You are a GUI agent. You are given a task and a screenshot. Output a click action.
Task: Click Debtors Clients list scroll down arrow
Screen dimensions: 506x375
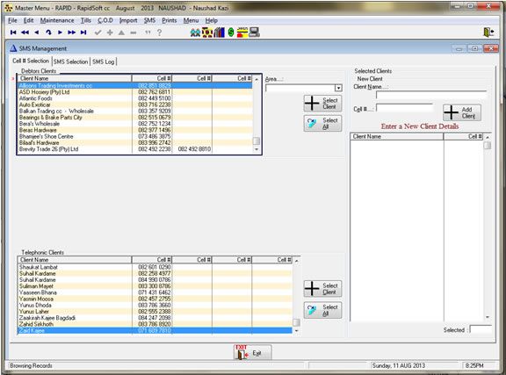pos(257,149)
